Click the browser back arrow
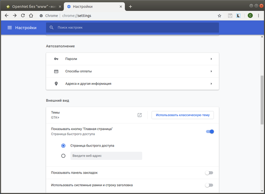The image size is (265, 194). tap(6, 15)
